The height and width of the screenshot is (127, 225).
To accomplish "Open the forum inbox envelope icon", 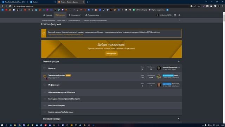I will [175, 15].
